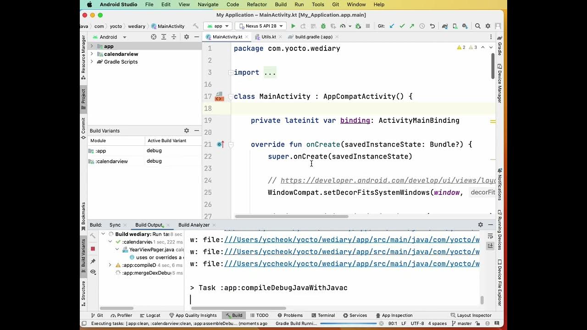587x330 pixels.
Task: Open Layout Inspector tool window
Action: (x=471, y=315)
